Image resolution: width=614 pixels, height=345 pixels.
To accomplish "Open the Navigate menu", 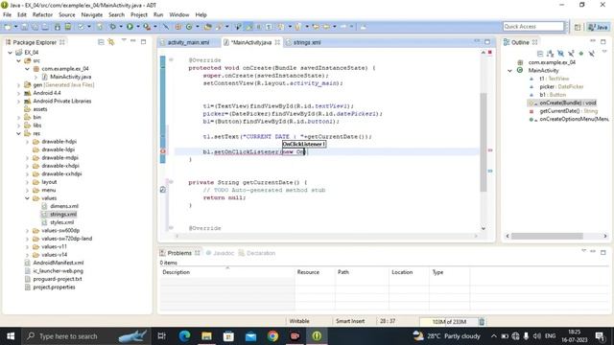I will click(92, 14).
